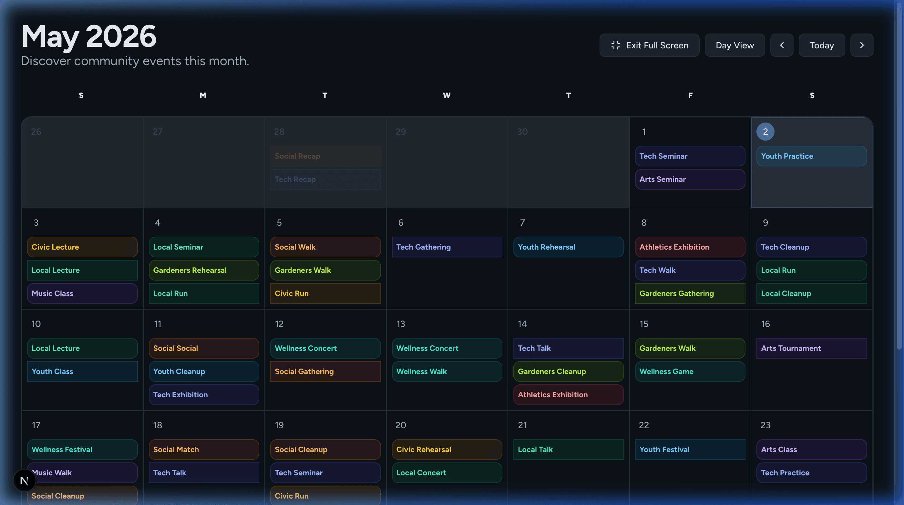Open the Tech Practice event
This screenshot has height=505, width=904.
pyautogui.click(x=811, y=473)
